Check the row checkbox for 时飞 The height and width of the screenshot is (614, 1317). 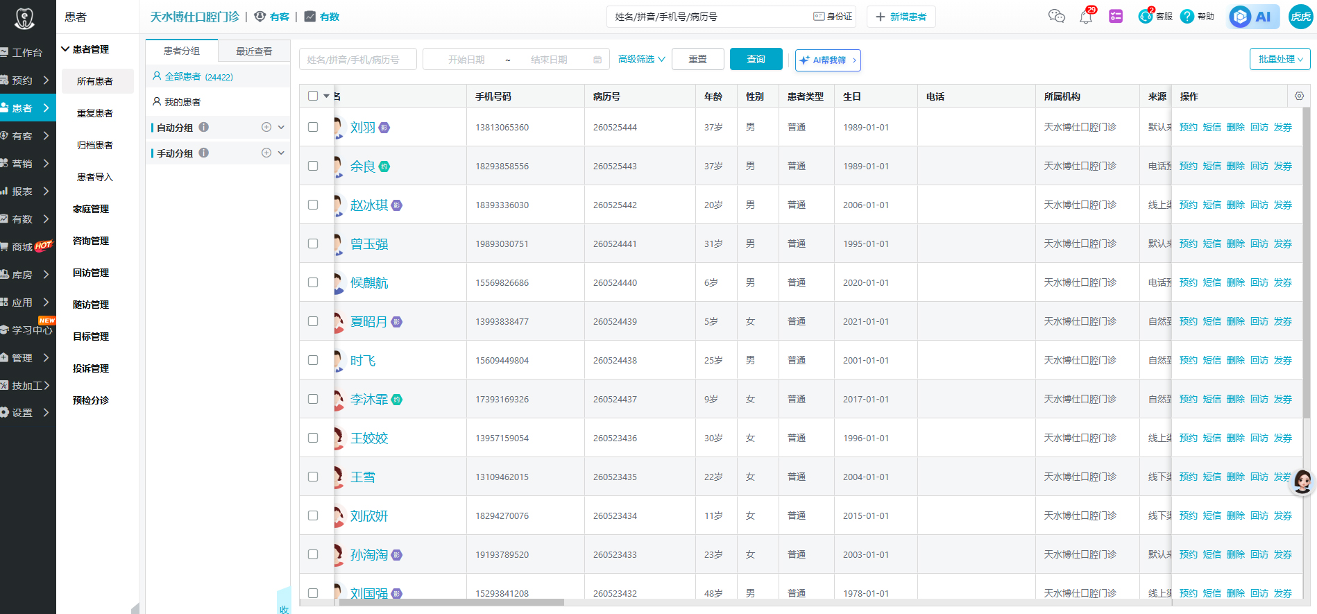pyautogui.click(x=313, y=360)
